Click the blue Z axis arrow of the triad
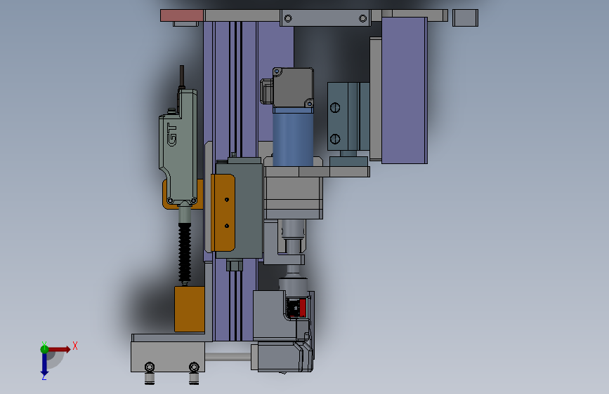Viewport: 609px width, 394px height. click(x=44, y=365)
